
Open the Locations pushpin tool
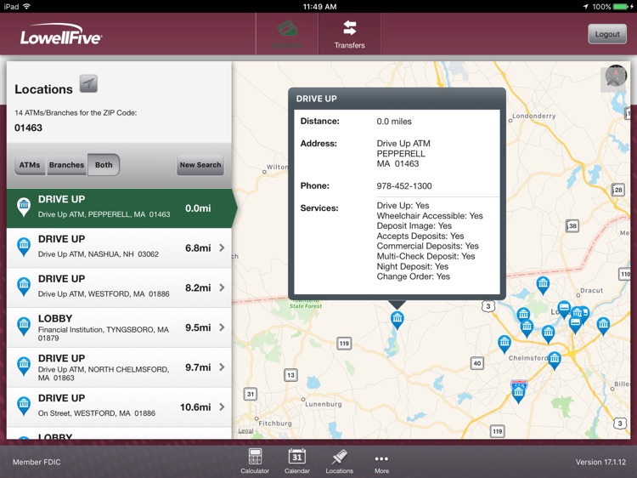coord(339,461)
